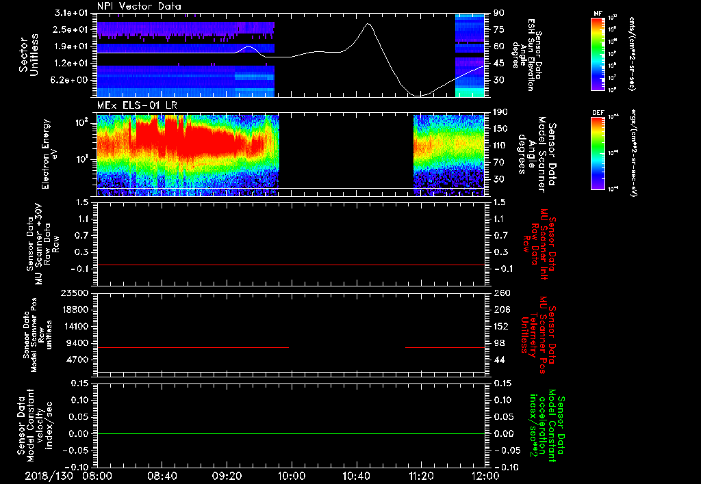Screen dimensions: 701x484
Task: Click the 14100 scanner position tick value
Action: 75,326
